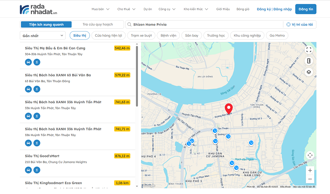Open the Gần nhất sort dropdown
Viewport: 330px width, 194px height.
pos(43,36)
